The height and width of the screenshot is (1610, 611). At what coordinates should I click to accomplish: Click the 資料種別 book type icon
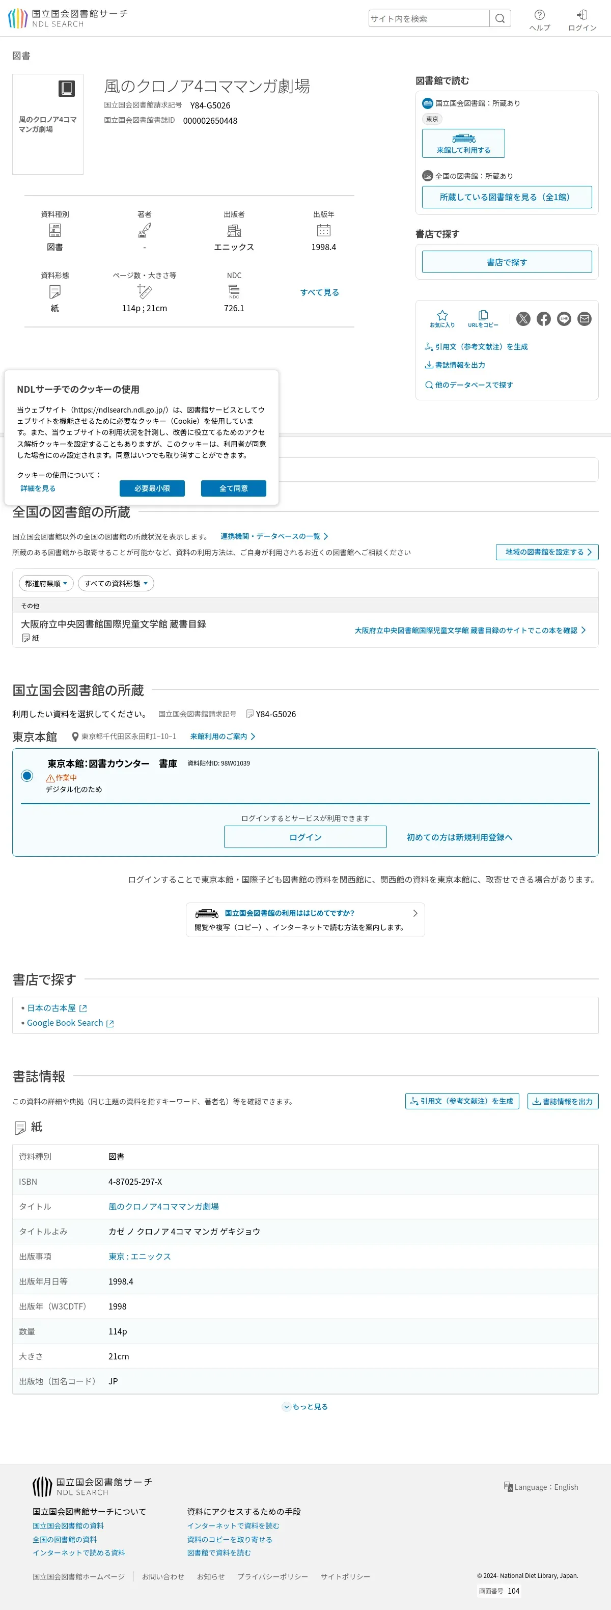(x=55, y=231)
